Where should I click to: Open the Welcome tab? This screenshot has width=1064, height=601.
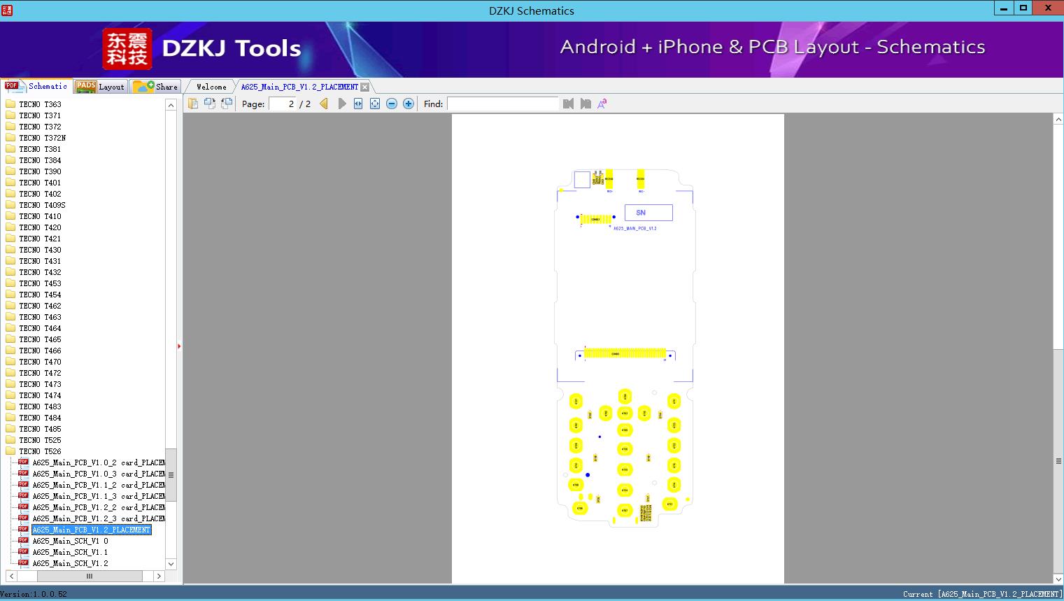[211, 87]
